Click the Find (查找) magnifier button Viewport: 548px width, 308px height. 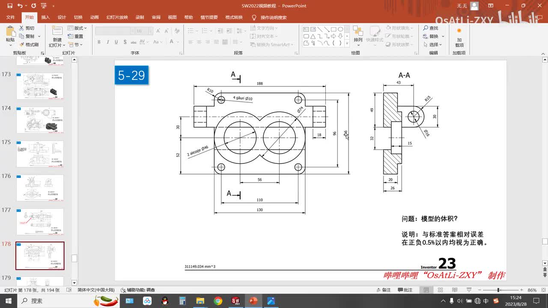click(431, 28)
